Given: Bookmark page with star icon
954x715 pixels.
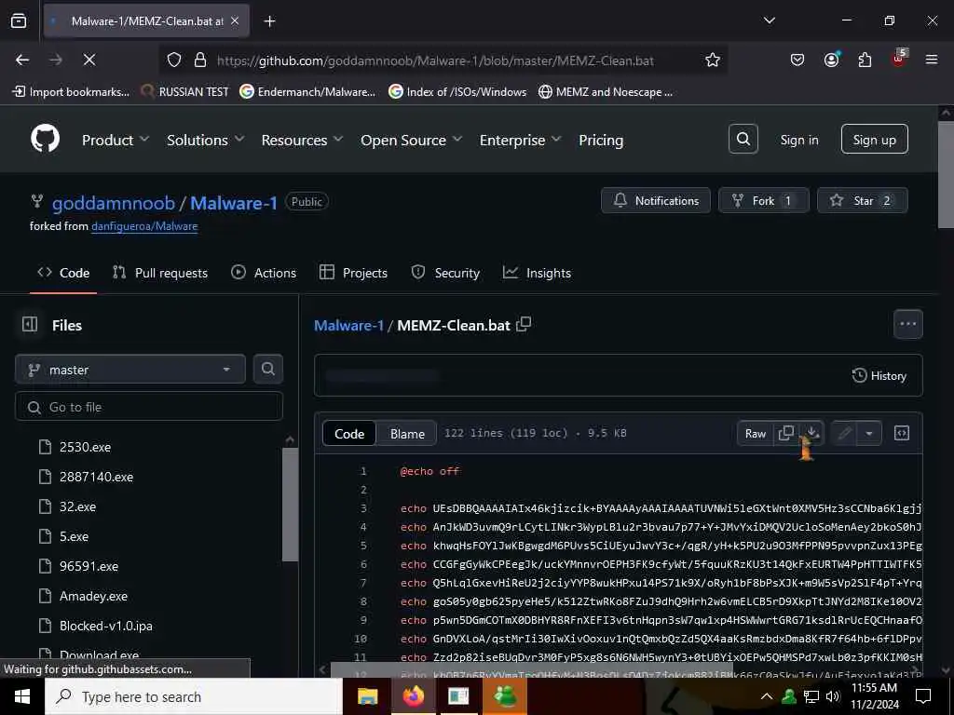Looking at the screenshot, I should coord(713,60).
